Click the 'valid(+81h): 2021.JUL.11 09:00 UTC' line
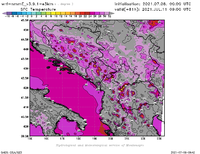This screenshot has height=154, width=200. point(153,9)
